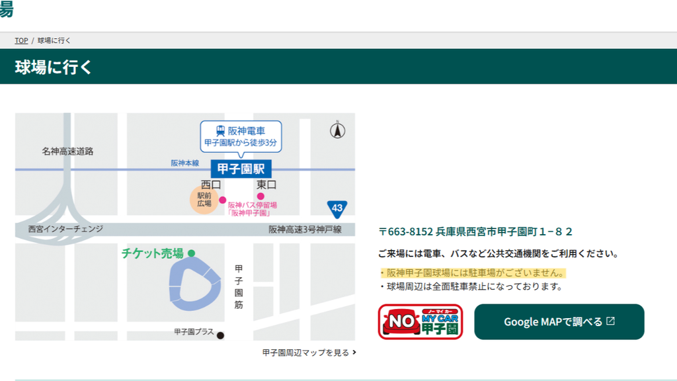This screenshot has width=677, height=381.
Task: Click the 阪神電車 walking time callout
Action: [x=241, y=138]
